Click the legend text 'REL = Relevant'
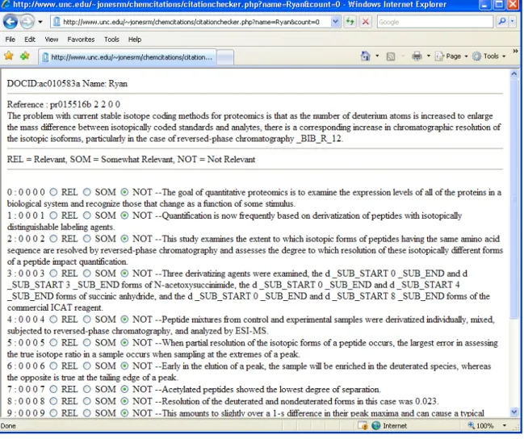The width and height of the screenshot is (524, 439). pos(36,159)
